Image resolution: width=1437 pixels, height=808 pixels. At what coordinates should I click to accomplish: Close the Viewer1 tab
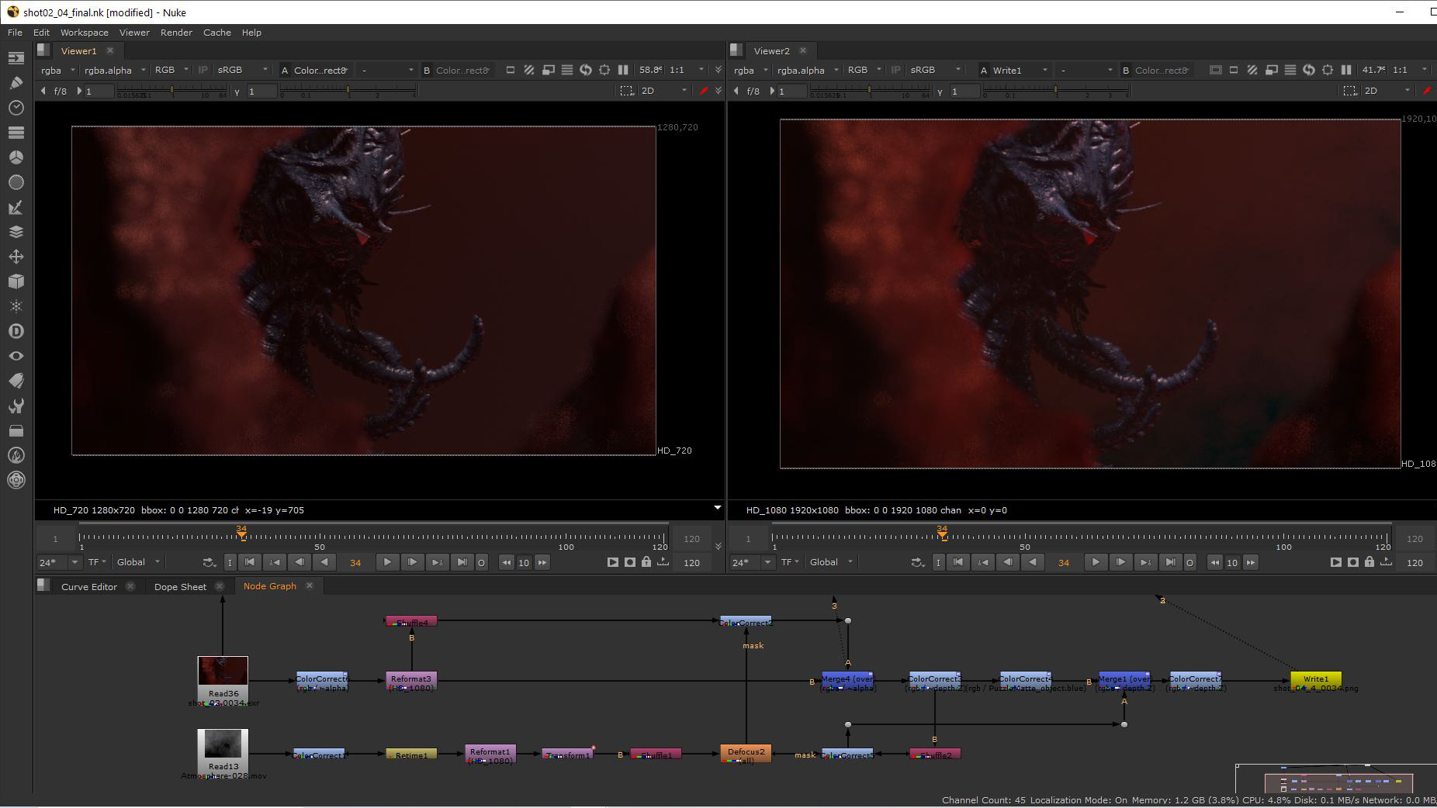click(110, 50)
